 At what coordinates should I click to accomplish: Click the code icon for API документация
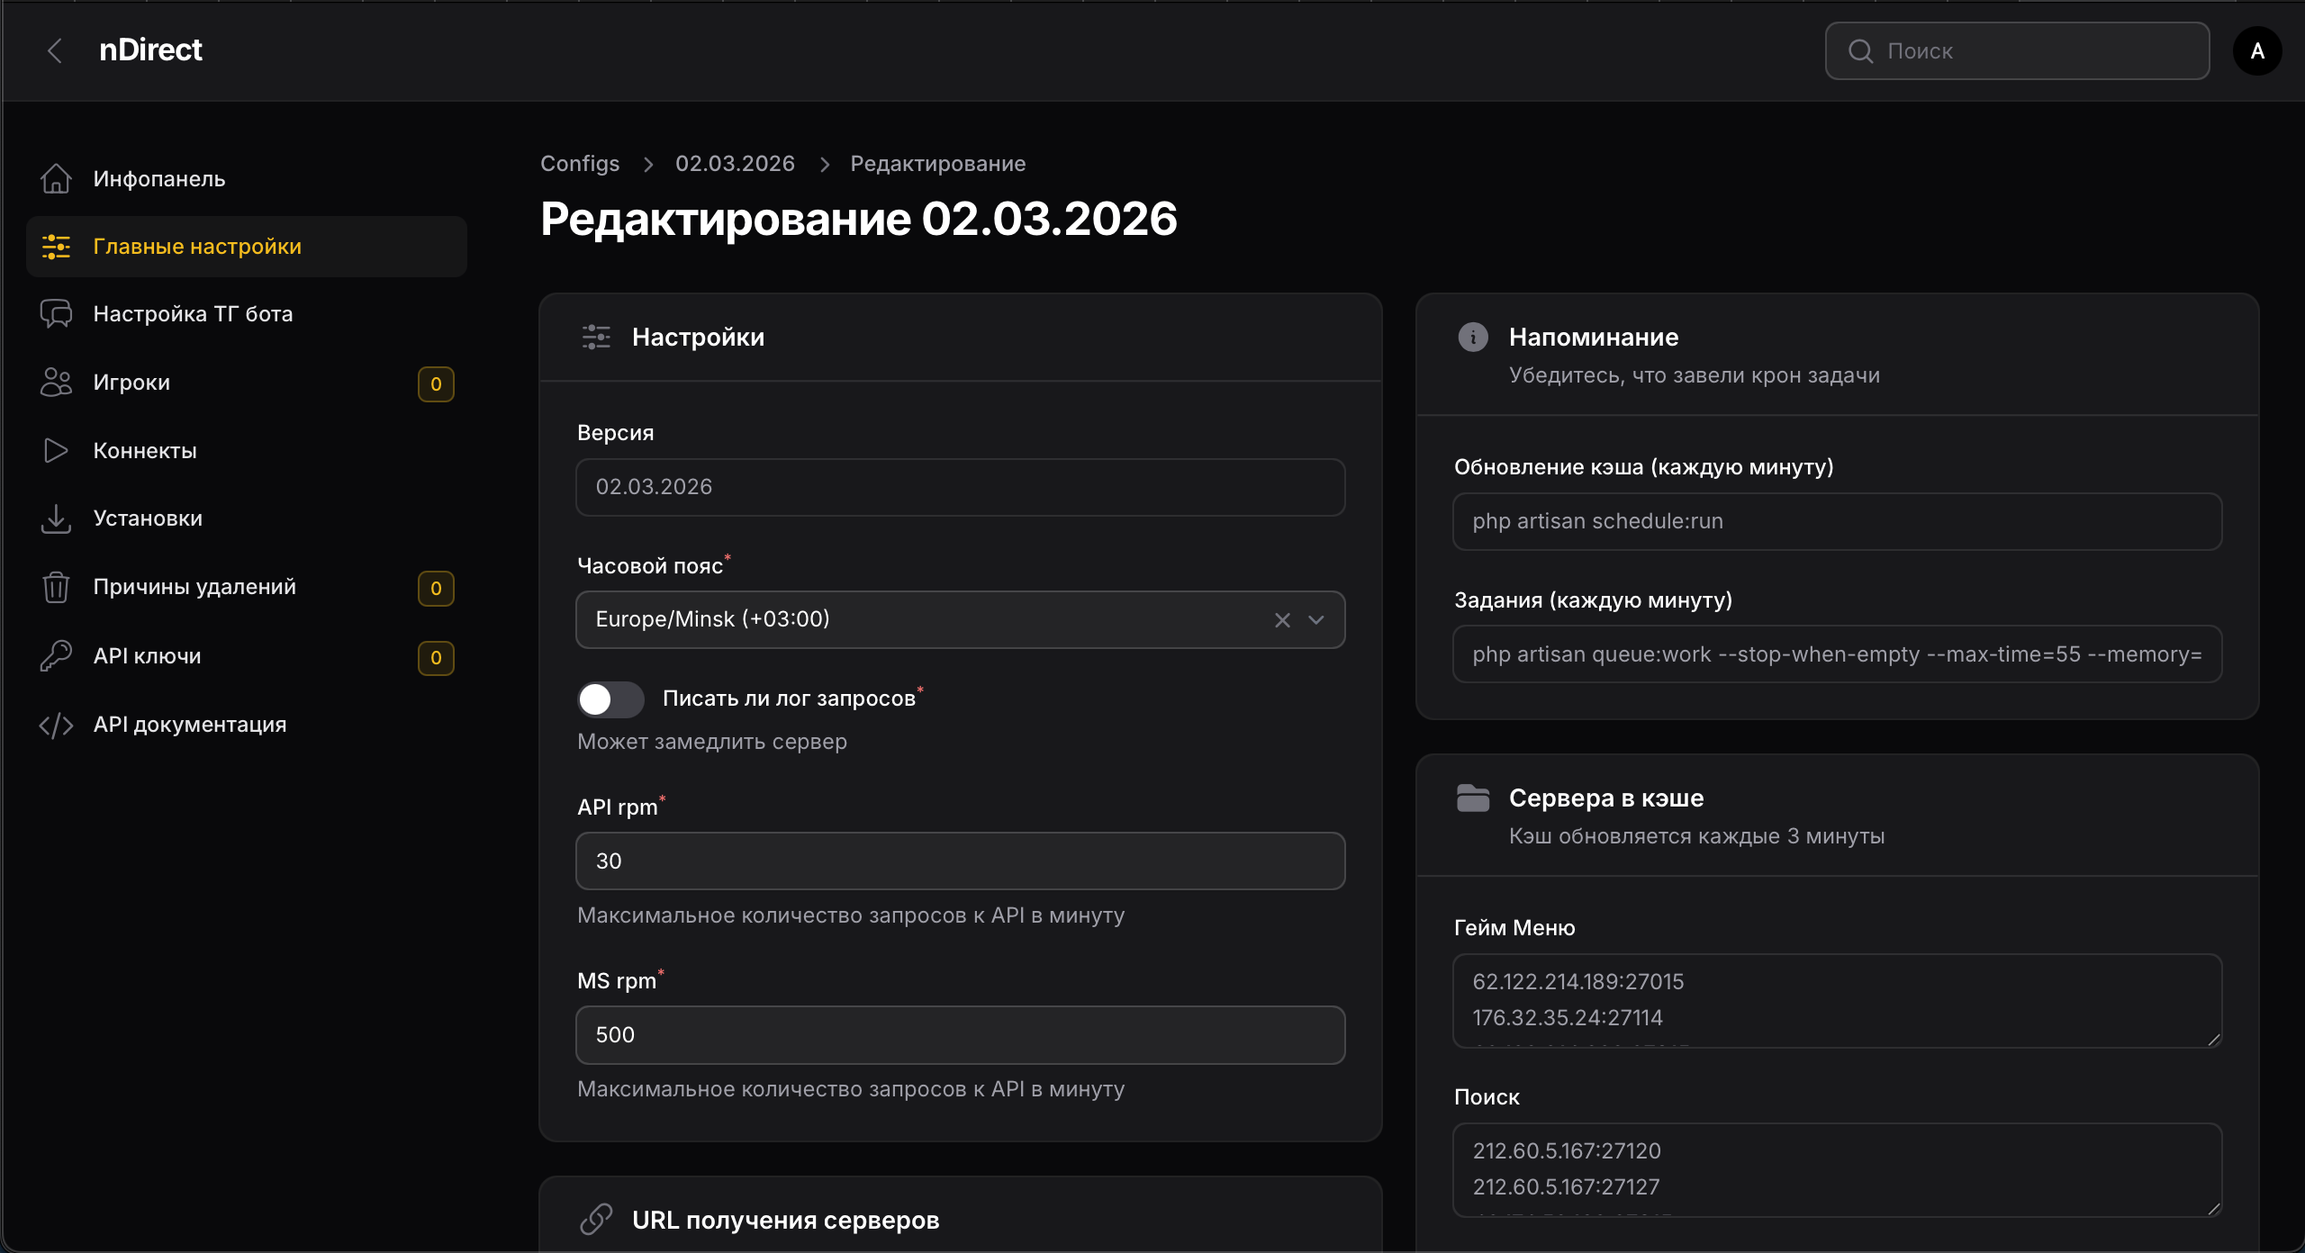tap(57, 725)
